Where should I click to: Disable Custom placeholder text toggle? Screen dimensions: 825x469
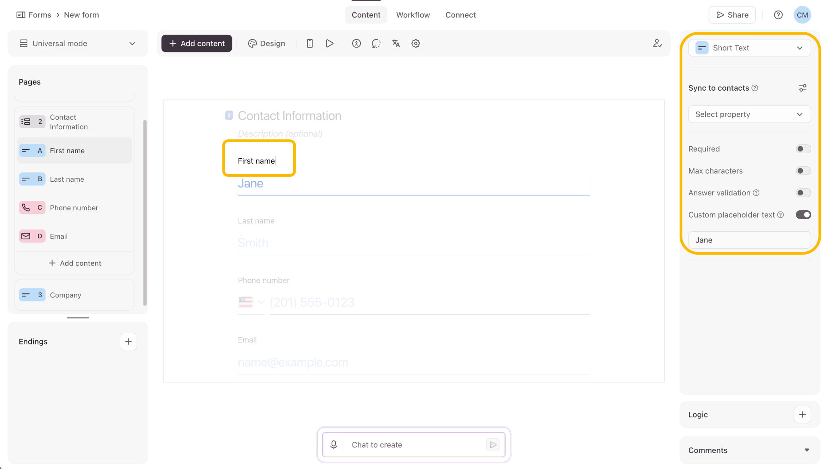pos(803,215)
